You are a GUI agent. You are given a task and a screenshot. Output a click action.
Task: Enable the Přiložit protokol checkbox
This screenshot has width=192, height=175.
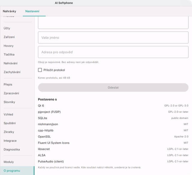40,70
